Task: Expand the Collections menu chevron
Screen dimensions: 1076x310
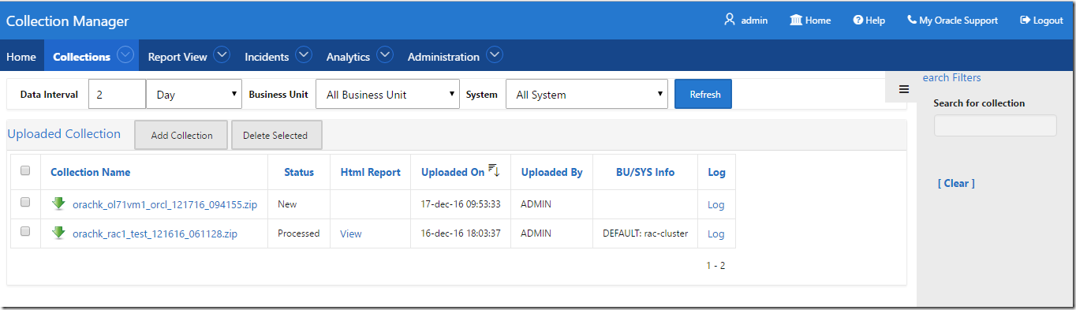Action: (x=125, y=55)
